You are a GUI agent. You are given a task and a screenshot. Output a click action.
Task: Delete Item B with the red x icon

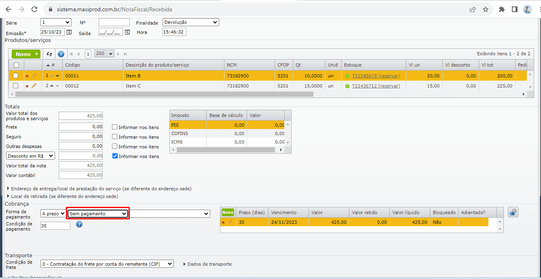click(27, 76)
